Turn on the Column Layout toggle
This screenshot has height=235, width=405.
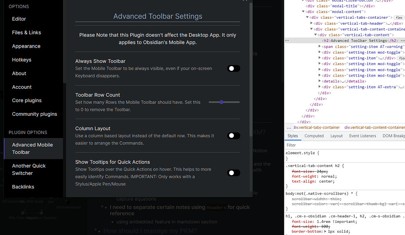pos(234,136)
